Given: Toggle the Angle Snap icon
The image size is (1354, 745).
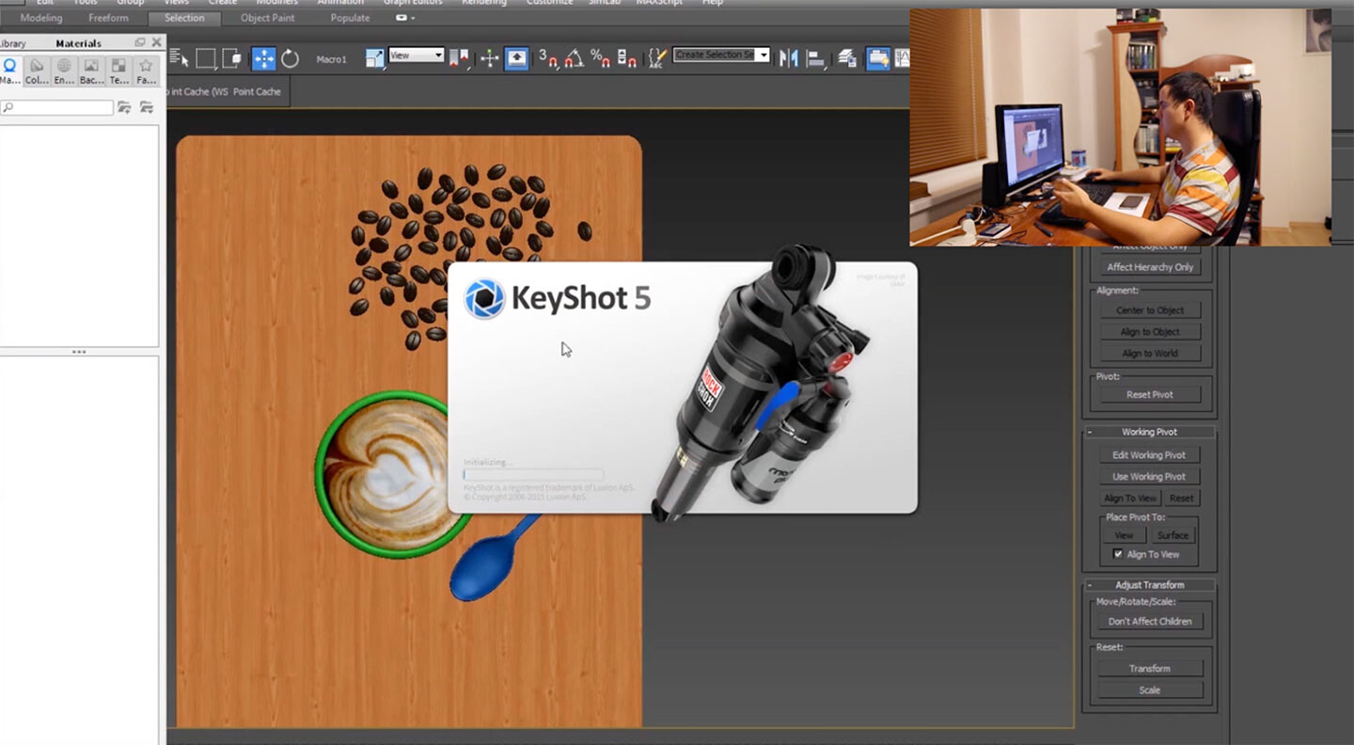Looking at the screenshot, I should click(574, 58).
